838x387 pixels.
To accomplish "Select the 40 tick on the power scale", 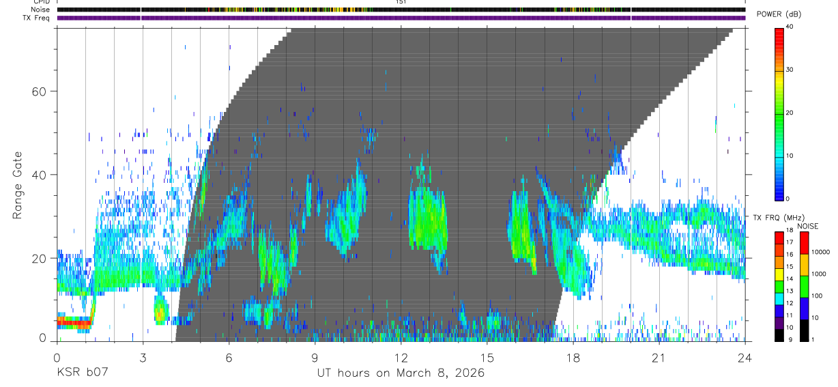I will click(x=790, y=27).
